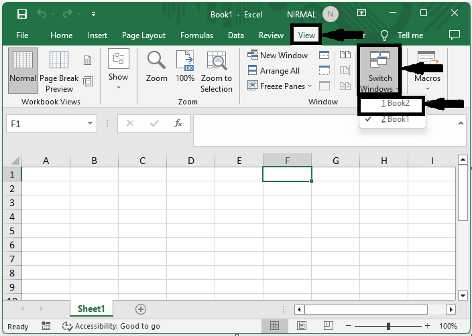The width and height of the screenshot is (472, 336).
Task: Open the Name Box dropdown arrow
Action: point(90,123)
